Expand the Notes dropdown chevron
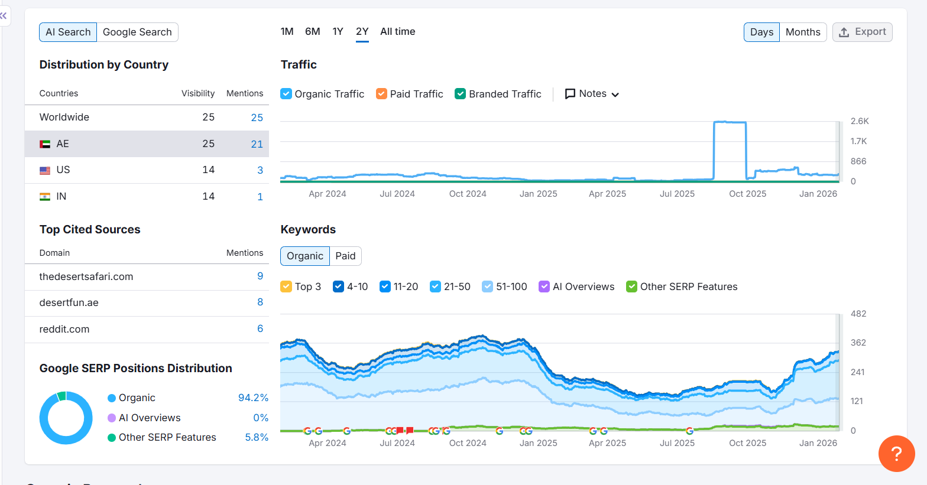 [x=615, y=95]
